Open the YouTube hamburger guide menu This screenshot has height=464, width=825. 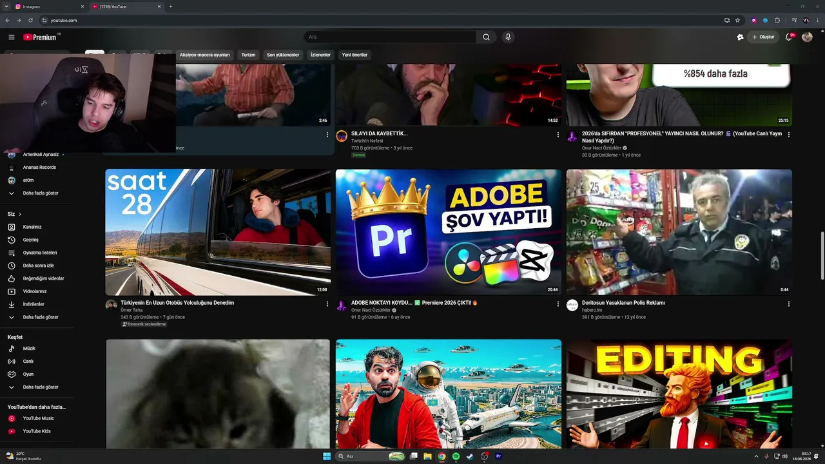(12, 37)
